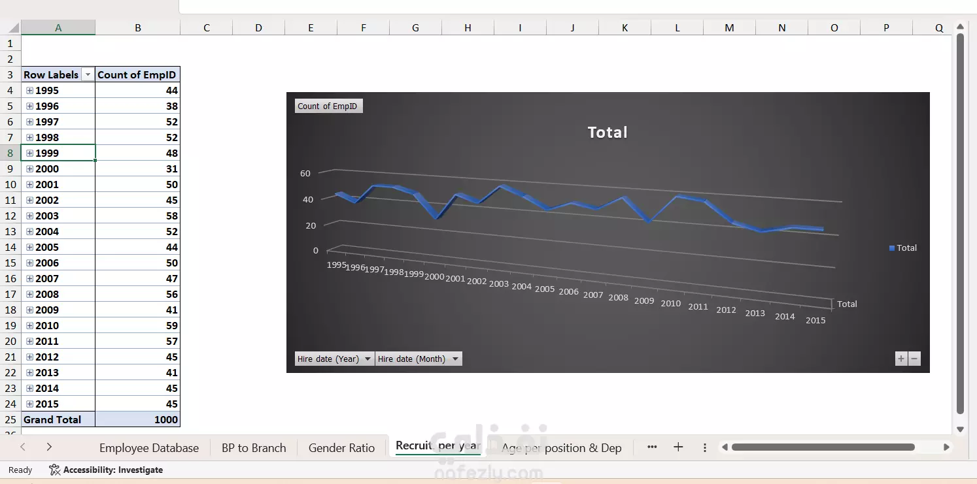
Task: Select column A header
Action: (x=58, y=27)
